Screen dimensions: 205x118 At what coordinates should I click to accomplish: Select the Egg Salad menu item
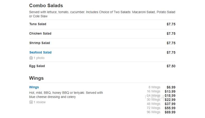pyautogui.click(x=102, y=66)
